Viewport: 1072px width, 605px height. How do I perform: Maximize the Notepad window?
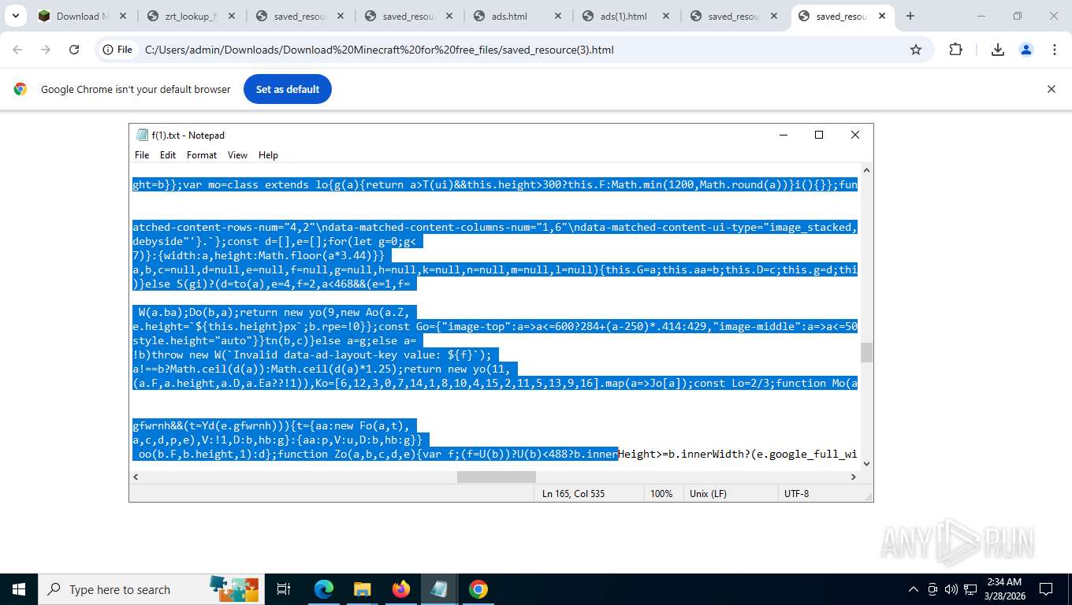pyautogui.click(x=819, y=135)
